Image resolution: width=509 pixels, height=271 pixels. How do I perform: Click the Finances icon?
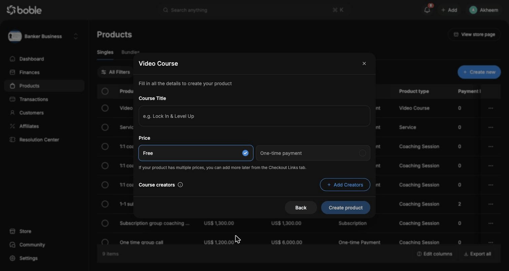[12, 72]
